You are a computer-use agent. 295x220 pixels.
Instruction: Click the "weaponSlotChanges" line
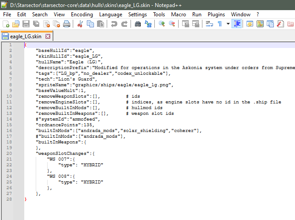tap(65, 154)
